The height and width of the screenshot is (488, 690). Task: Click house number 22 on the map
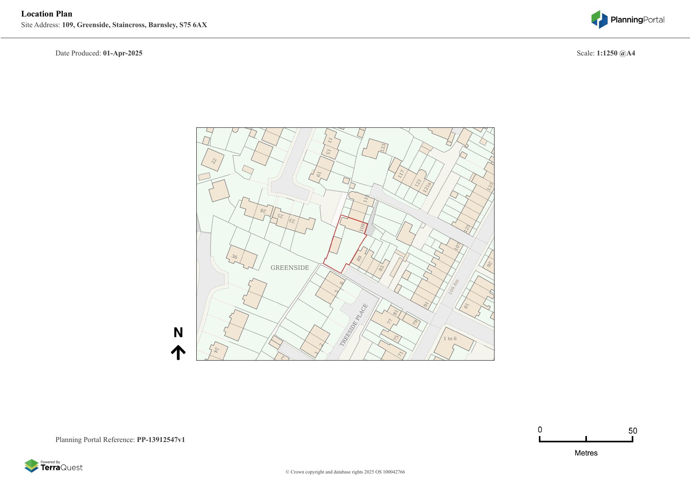214,161
